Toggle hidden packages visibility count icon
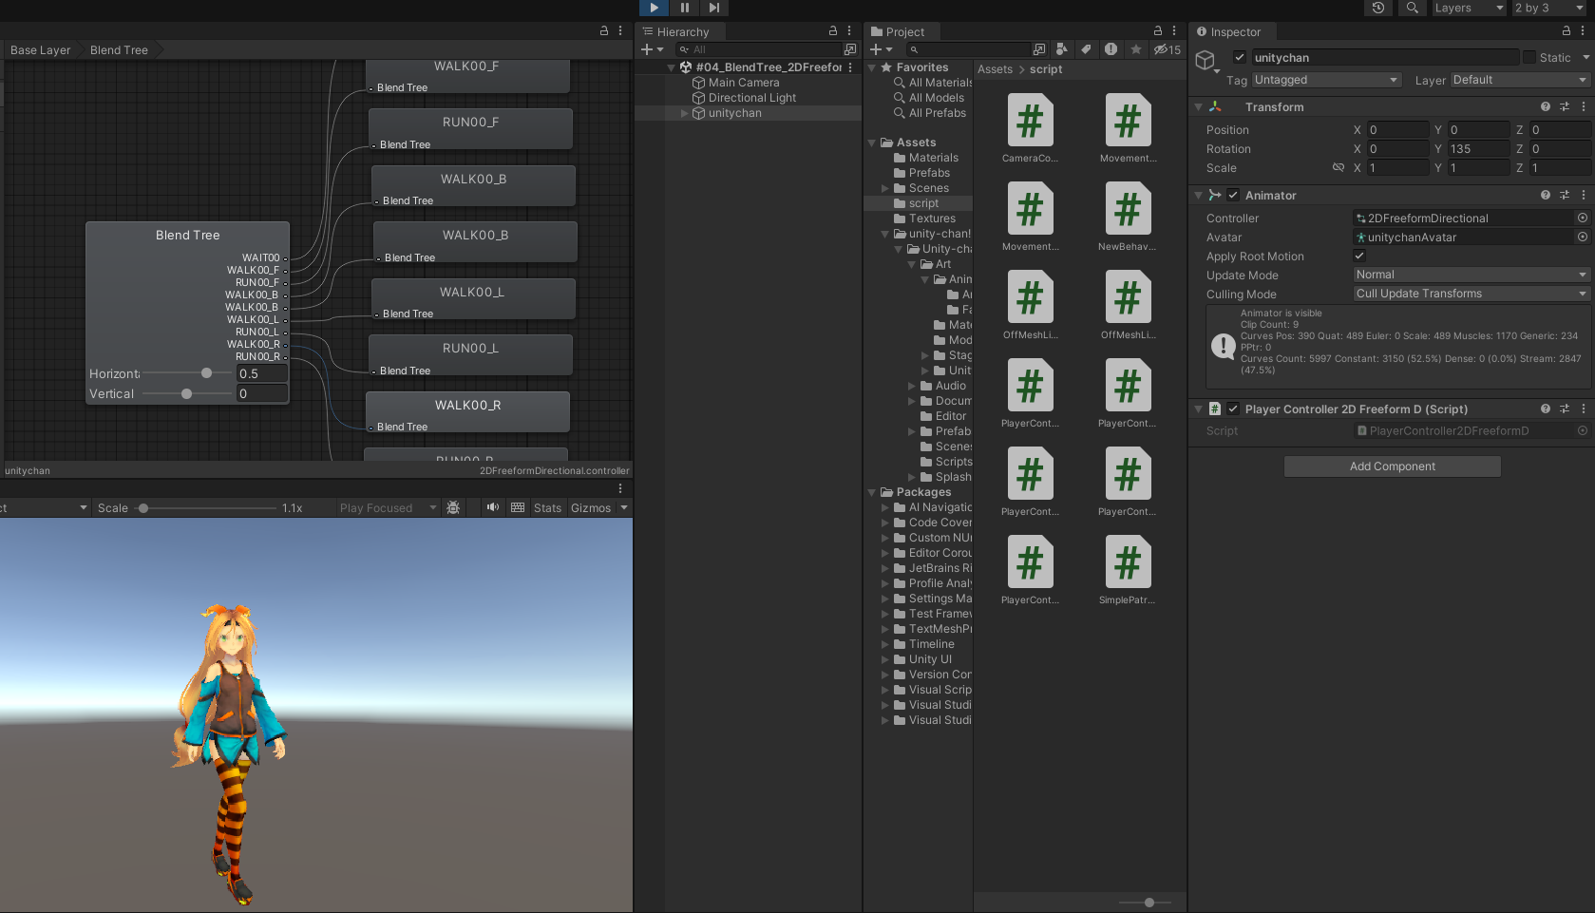Image resolution: width=1595 pixels, height=913 pixels. (x=1168, y=49)
